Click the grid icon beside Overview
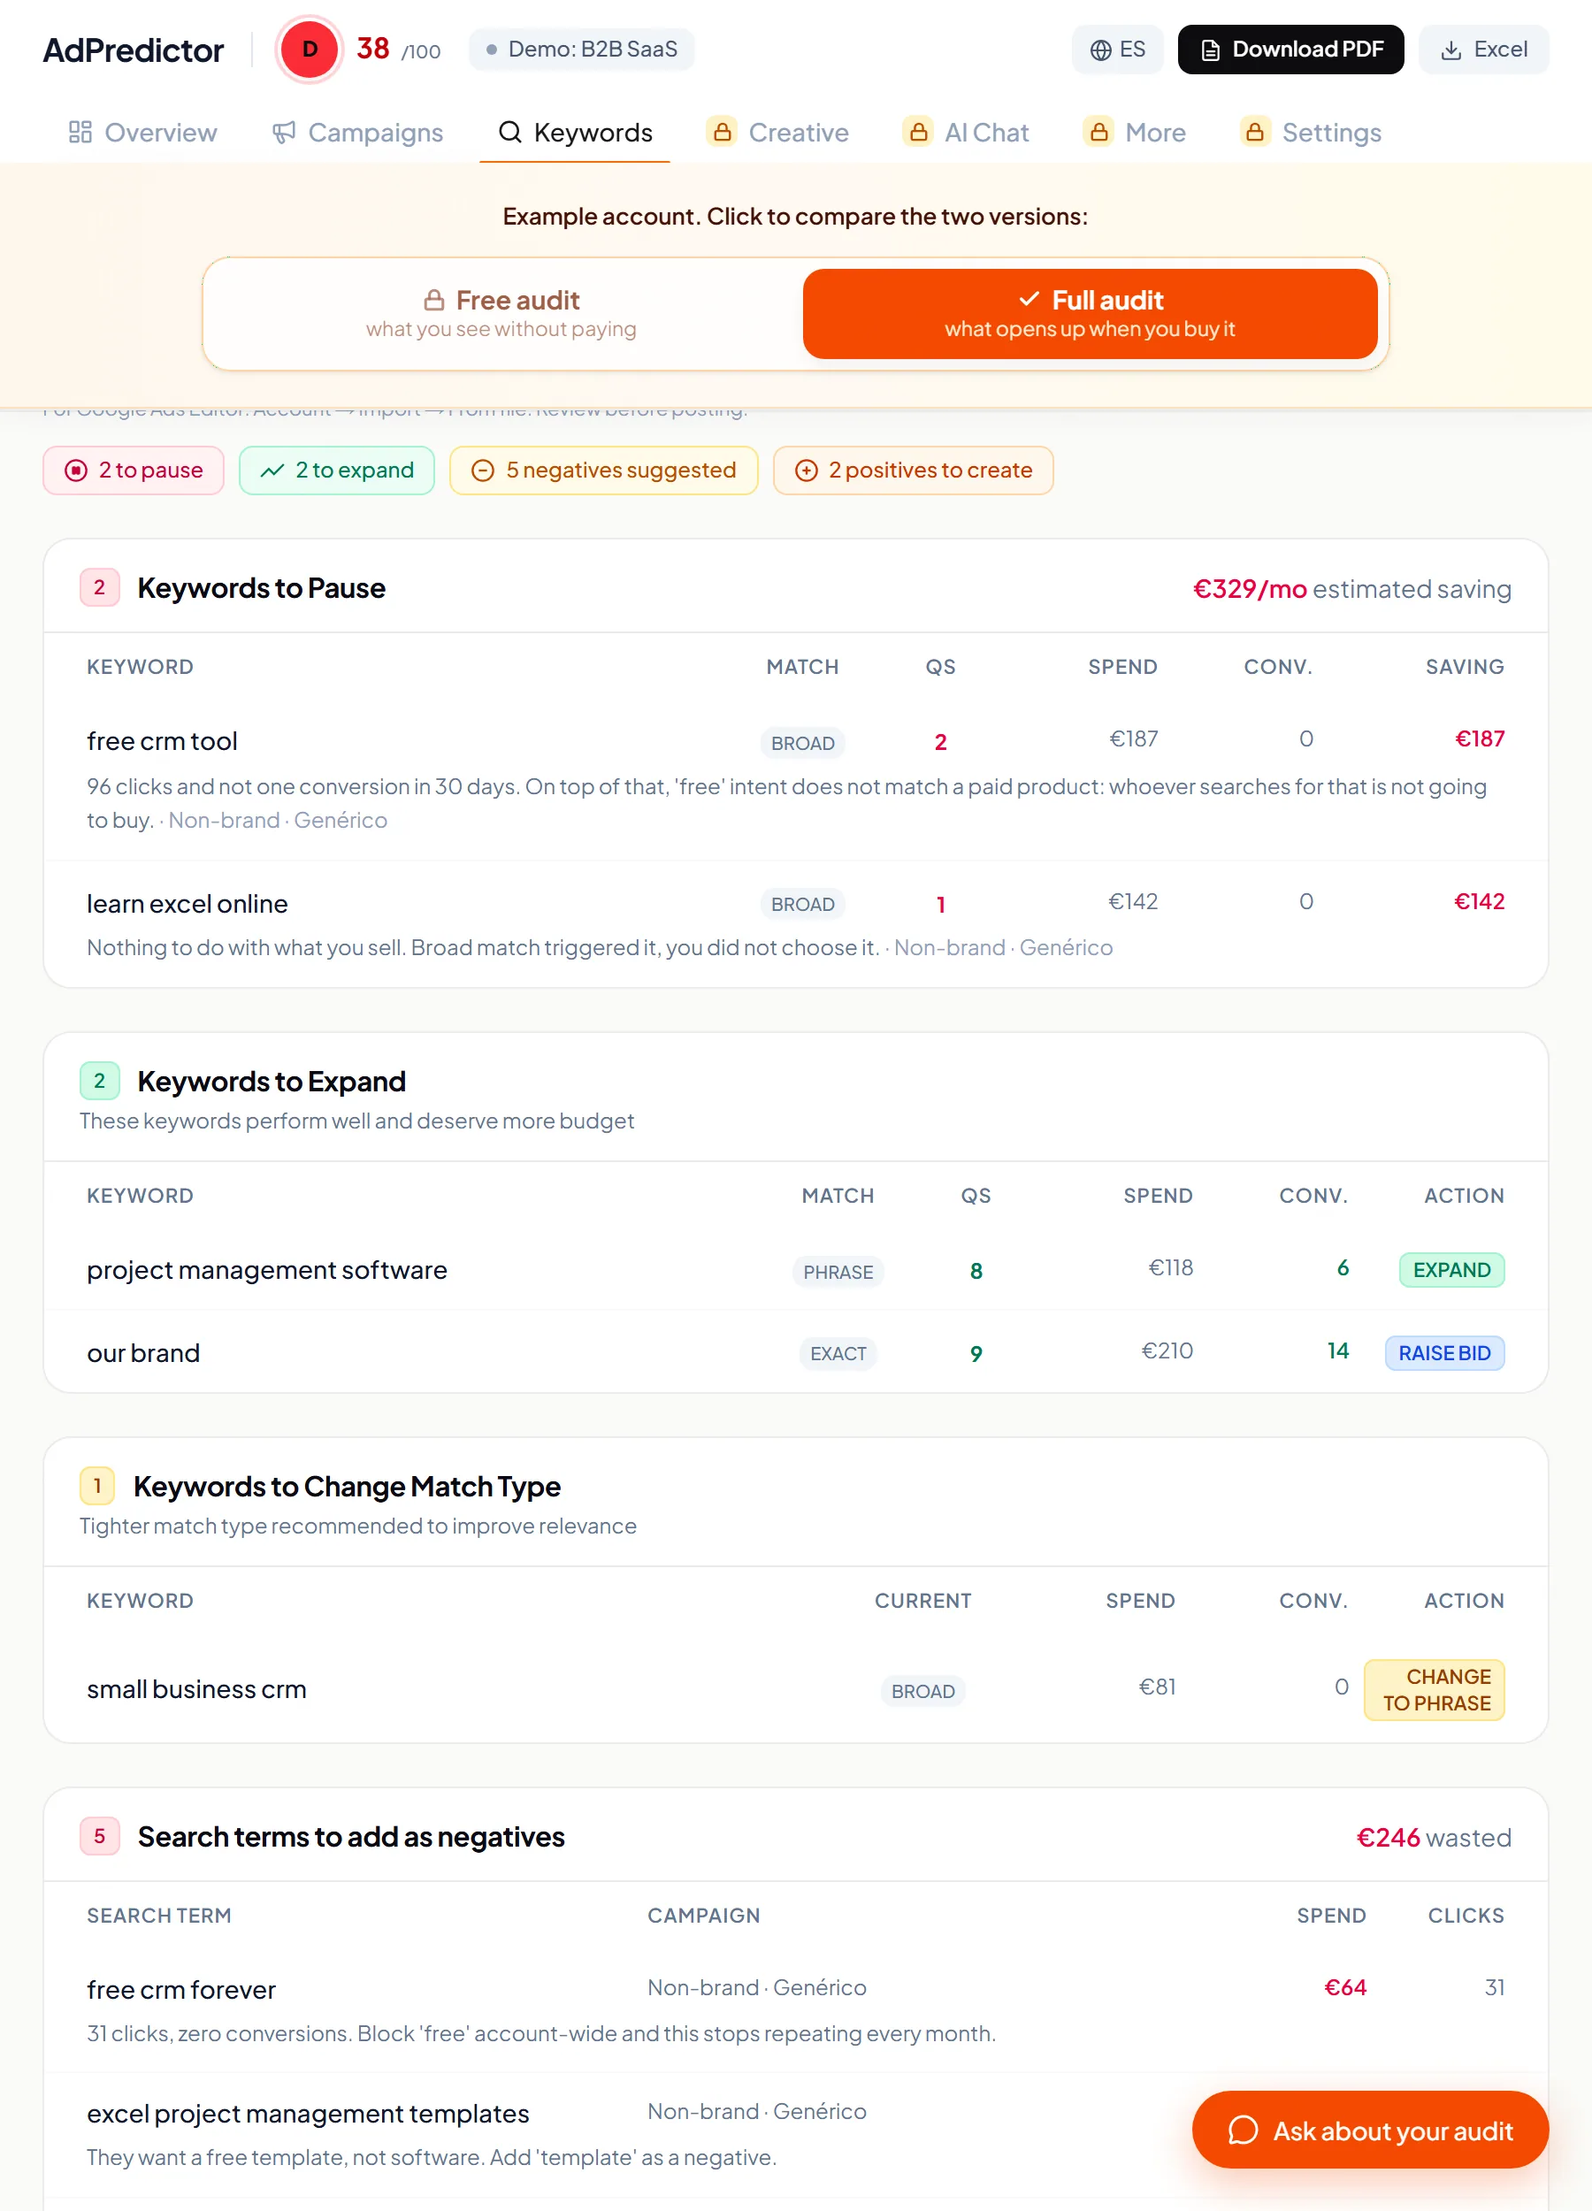Viewport: 1592px width, 2211px height. (80, 132)
